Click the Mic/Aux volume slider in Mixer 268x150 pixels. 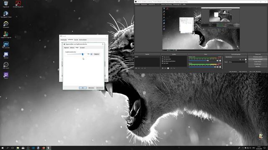click(202, 67)
